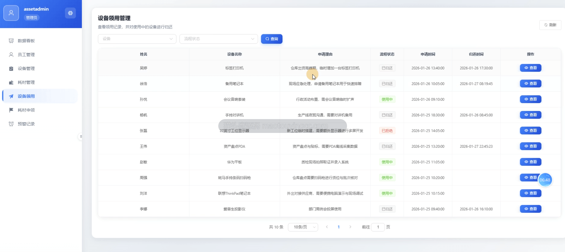
Task: Click the floating 06:48 timer bubble
Action: point(545,180)
